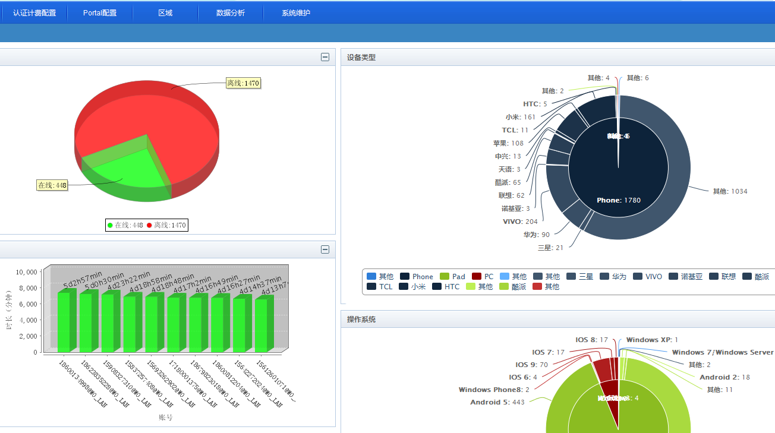775x433 pixels.
Task: Click the VIVO legend color marker
Action: pos(638,277)
